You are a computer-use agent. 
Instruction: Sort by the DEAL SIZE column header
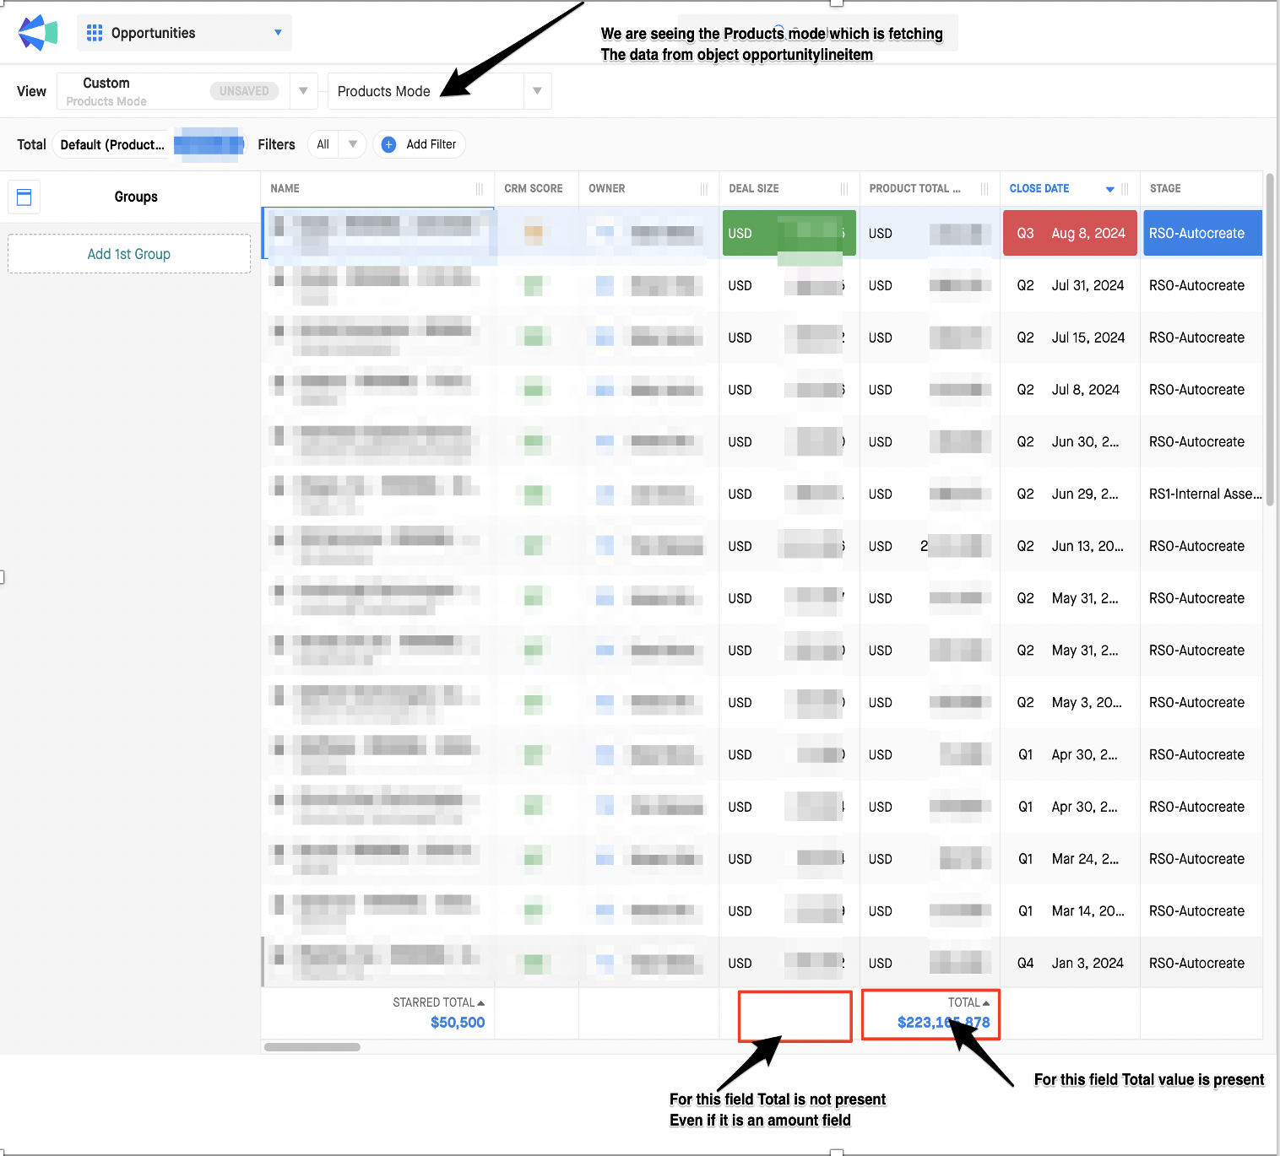click(x=754, y=188)
